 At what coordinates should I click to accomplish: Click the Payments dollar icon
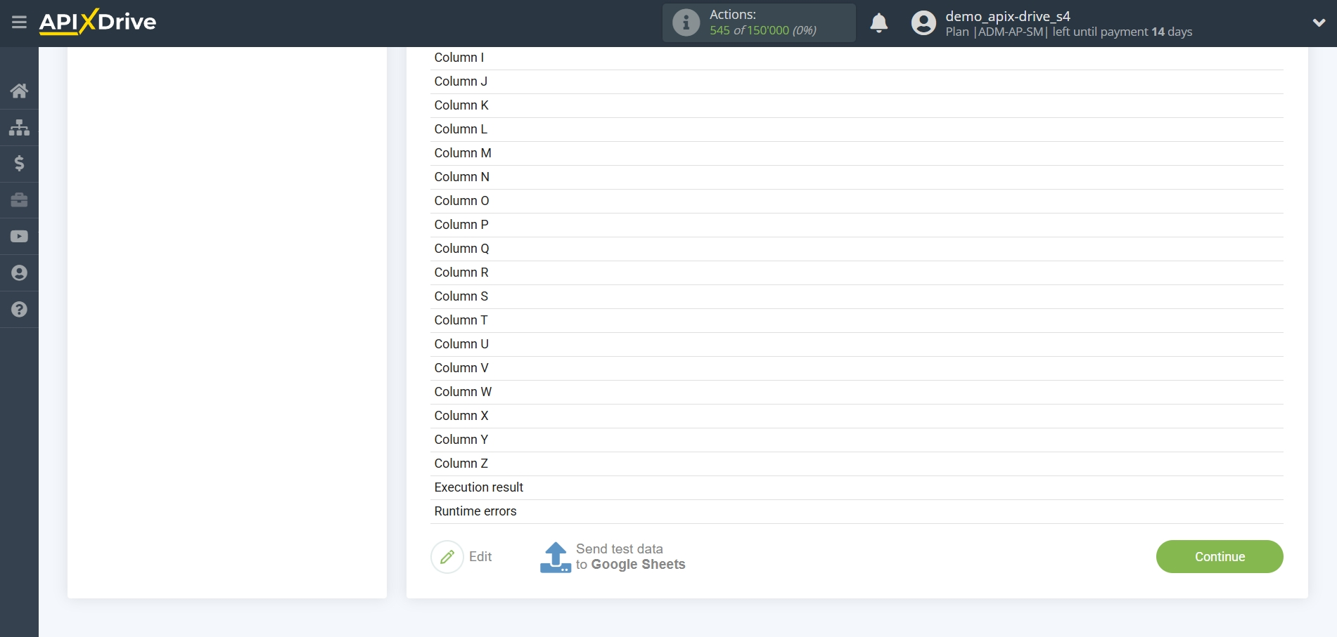[19, 164]
